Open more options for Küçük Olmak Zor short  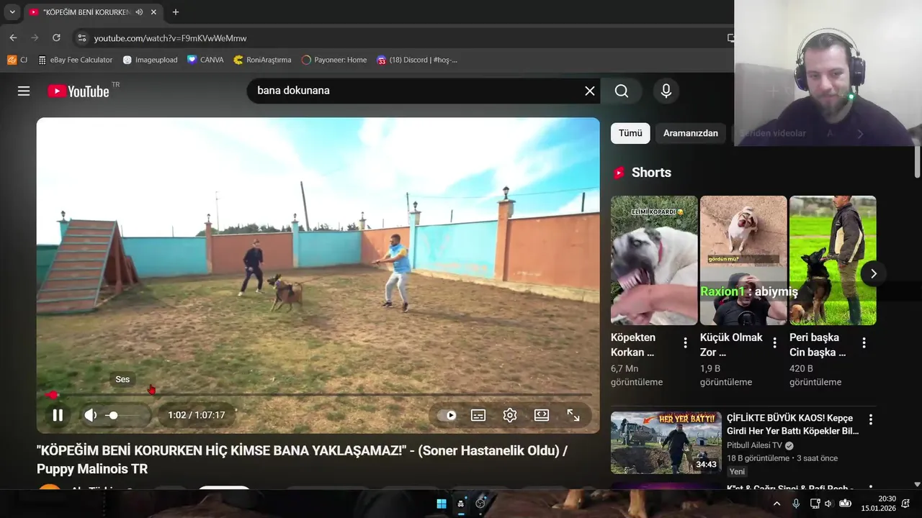pos(775,343)
